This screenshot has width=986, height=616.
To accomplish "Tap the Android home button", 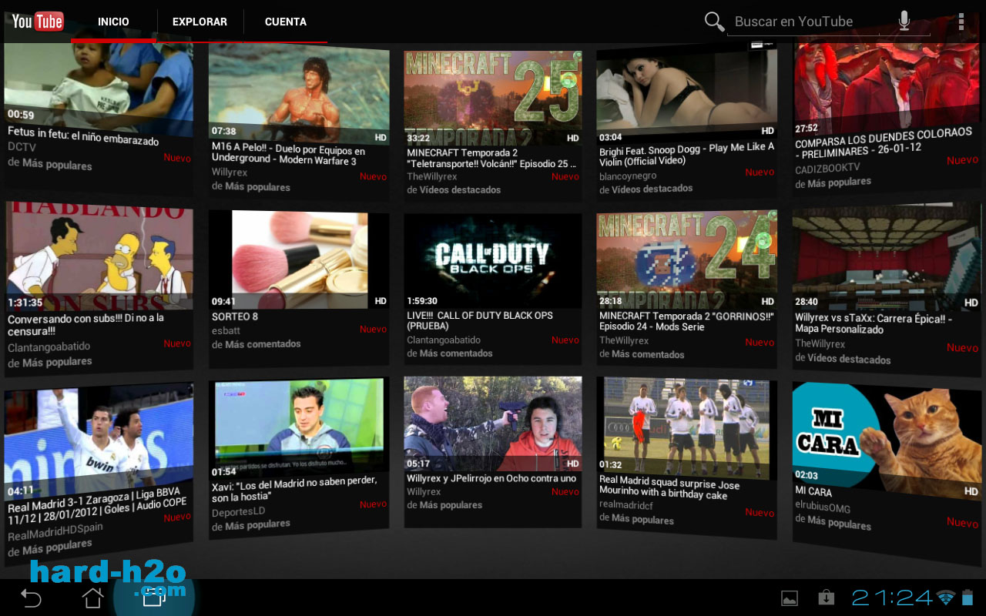I will coord(92,598).
